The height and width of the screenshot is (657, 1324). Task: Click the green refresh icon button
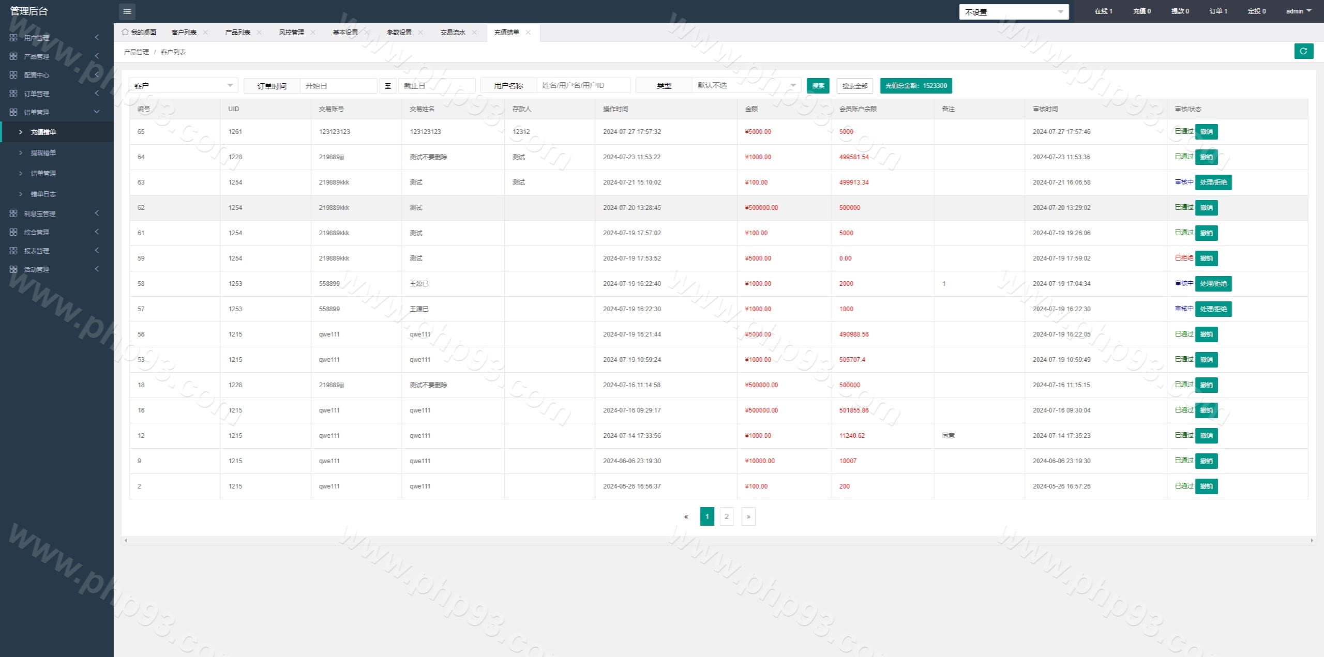[1303, 51]
